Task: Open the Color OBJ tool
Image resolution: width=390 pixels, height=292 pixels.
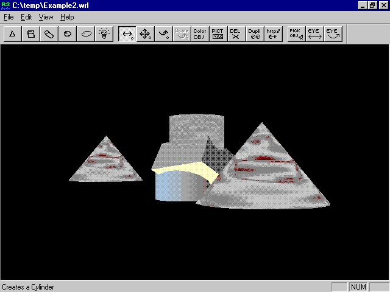Action: pyautogui.click(x=200, y=34)
